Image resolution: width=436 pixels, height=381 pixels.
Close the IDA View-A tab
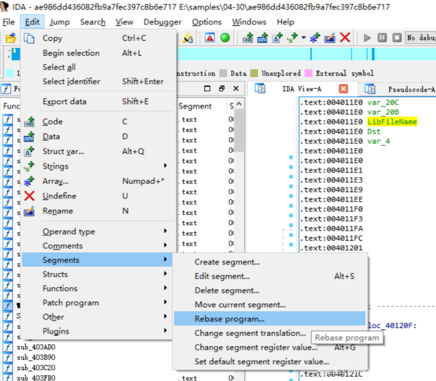(344, 89)
